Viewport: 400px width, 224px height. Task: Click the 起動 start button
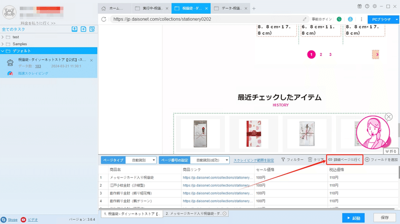tap(353, 218)
